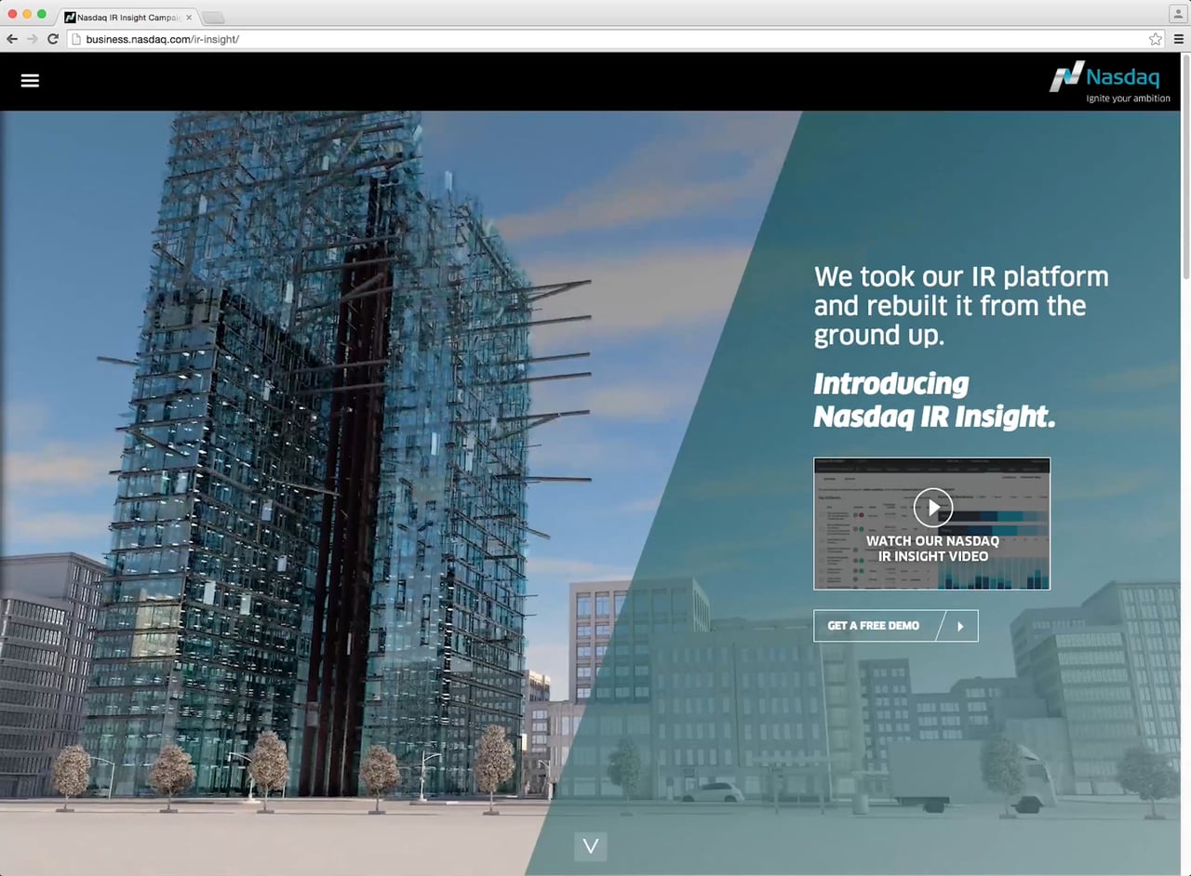Click the down-arrow scroll indicator
Image resolution: width=1191 pixels, height=876 pixels.
[x=590, y=845]
